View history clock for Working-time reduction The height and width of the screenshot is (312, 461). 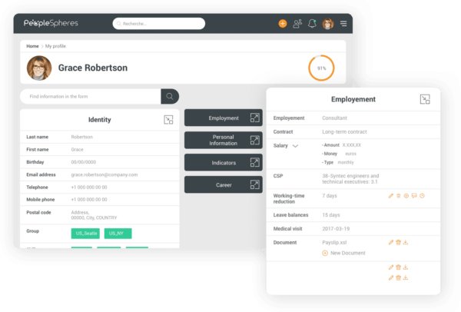pos(422,196)
